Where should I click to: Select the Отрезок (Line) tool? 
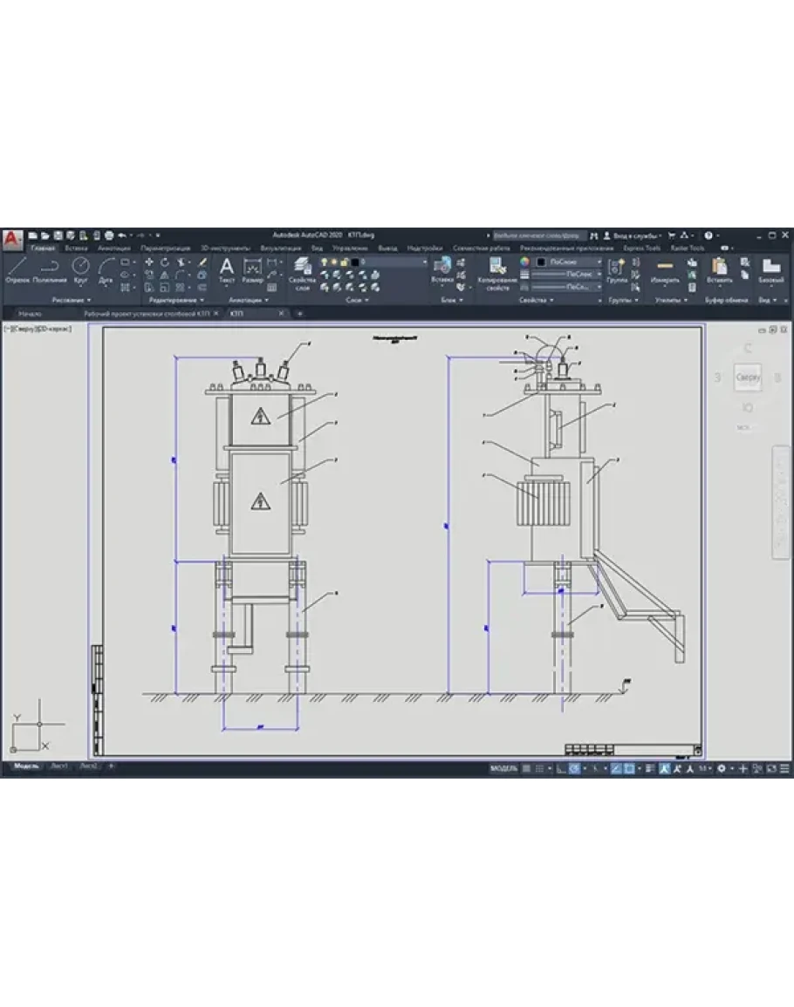pos(17,269)
